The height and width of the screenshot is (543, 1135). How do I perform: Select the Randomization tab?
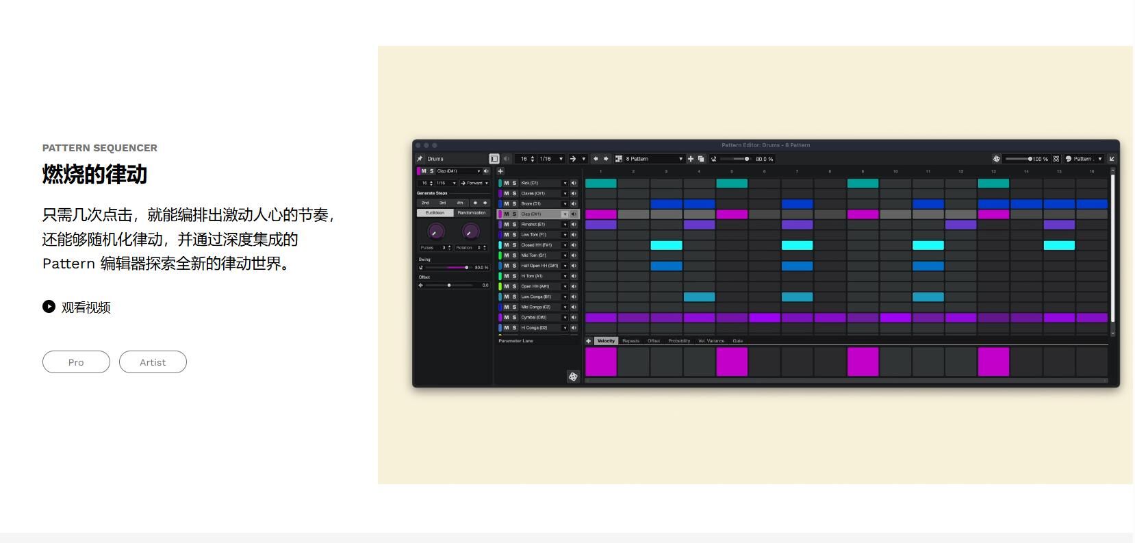[x=472, y=213]
